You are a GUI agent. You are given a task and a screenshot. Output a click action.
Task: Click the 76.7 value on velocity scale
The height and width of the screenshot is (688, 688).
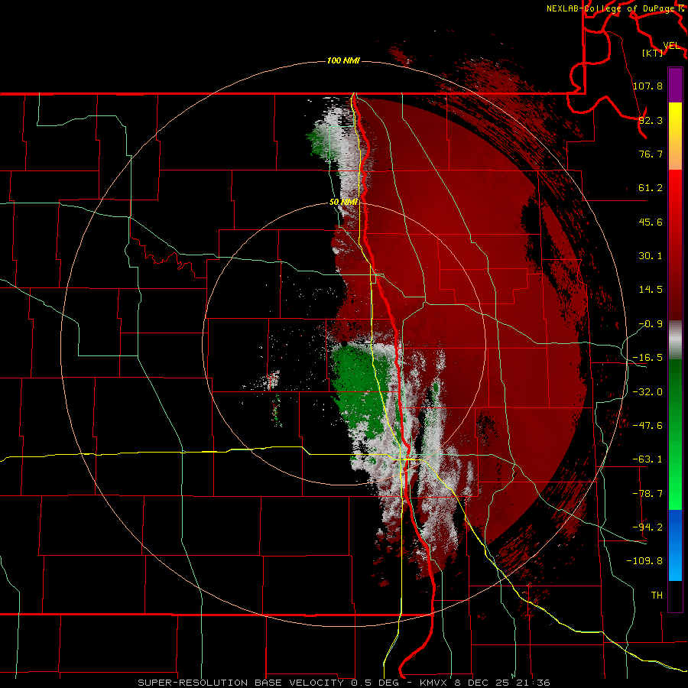[x=651, y=154]
